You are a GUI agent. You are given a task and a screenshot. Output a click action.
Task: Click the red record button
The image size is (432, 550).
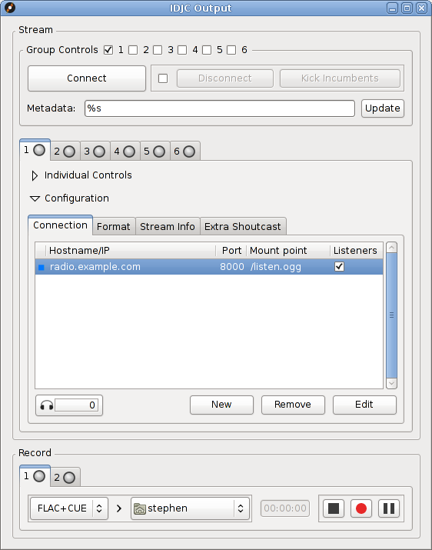[361, 508]
